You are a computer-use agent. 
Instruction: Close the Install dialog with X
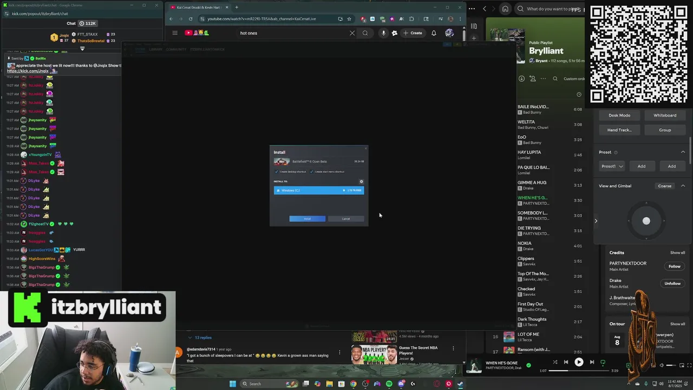(x=365, y=148)
